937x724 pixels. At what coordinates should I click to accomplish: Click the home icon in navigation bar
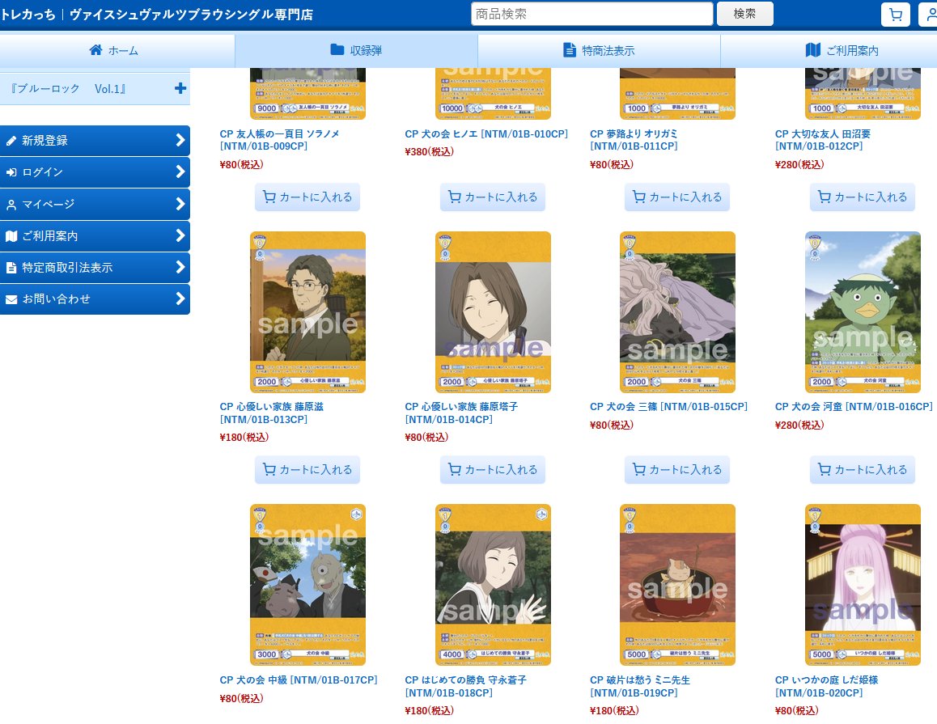pyautogui.click(x=95, y=50)
